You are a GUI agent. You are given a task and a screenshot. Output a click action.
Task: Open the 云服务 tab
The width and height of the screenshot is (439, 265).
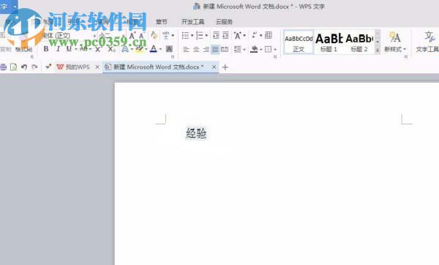(225, 22)
